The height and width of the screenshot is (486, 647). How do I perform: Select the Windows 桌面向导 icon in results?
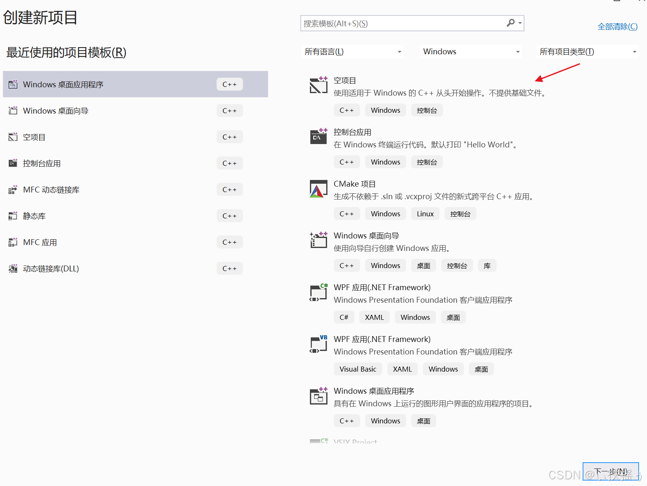click(318, 240)
